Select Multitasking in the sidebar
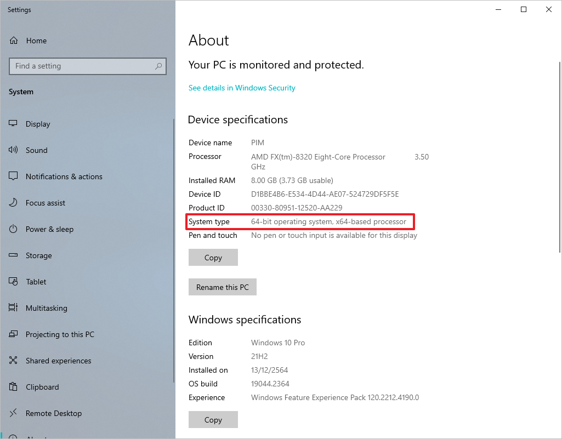This screenshot has width=562, height=439. (x=87, y=308)
